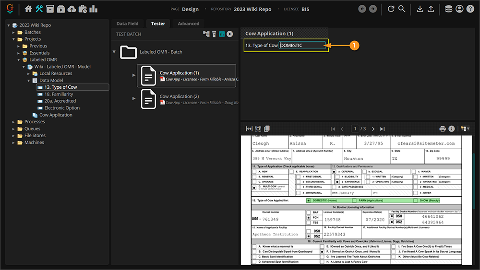Viewport: 480px width, 270px height.
Task: Open the help question mark icon
Action: [x=470, y=9]
